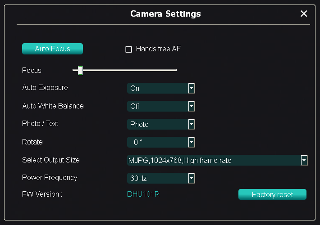Close the Camera Settings dialog
320x225 pixels.
pyautogui.click(x=304, y=13)
